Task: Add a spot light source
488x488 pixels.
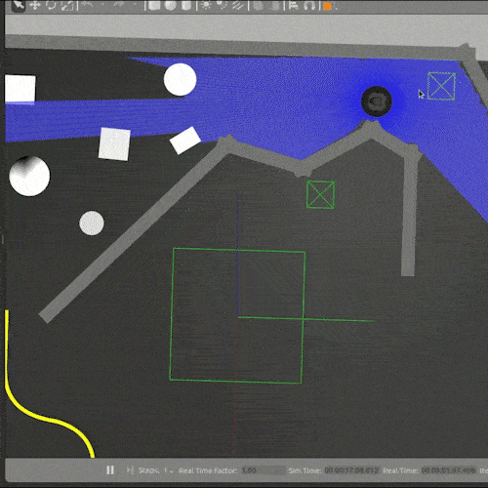Action: (x=222, y=5)
